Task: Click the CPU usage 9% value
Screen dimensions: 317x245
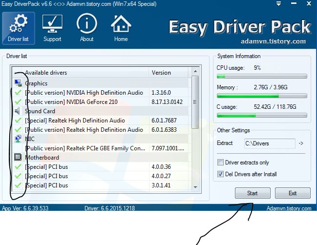Action: (x=257, y=68)
